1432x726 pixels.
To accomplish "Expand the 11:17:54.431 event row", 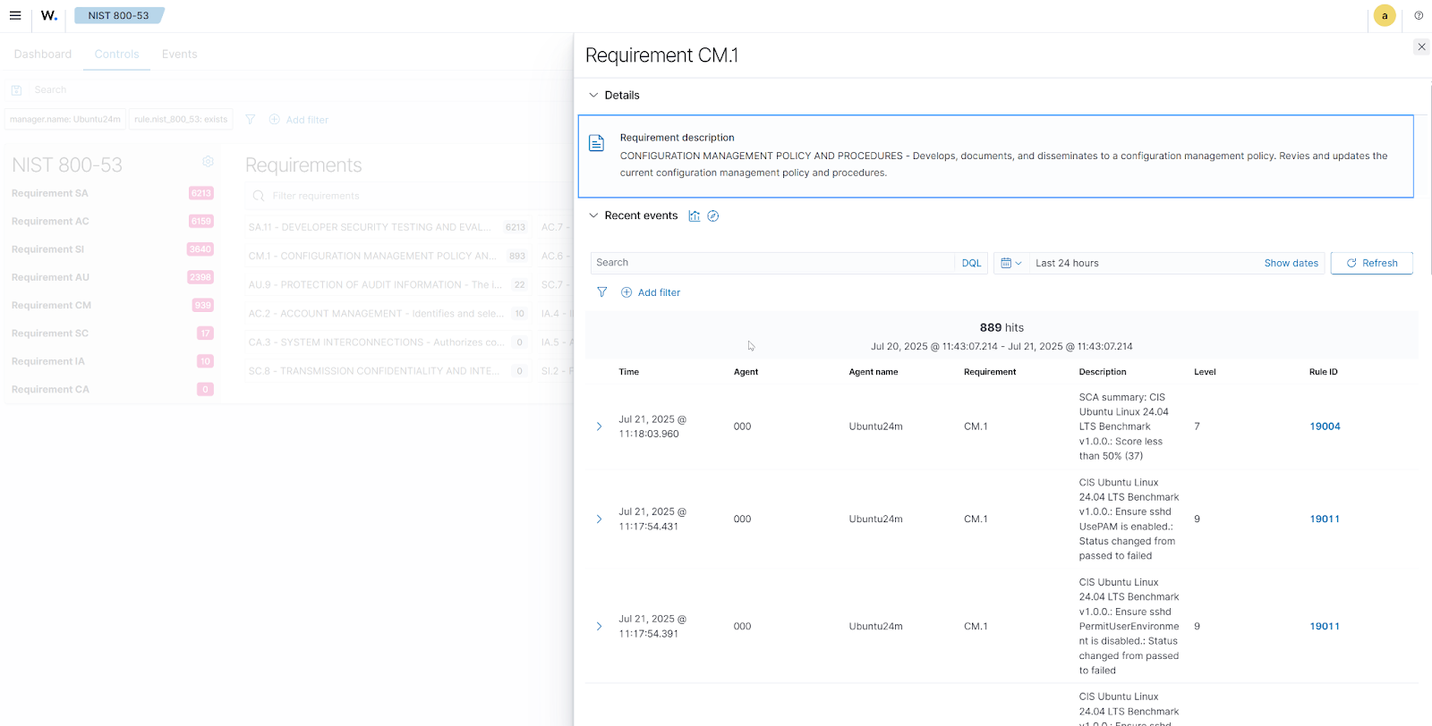I will pos(599,519).
